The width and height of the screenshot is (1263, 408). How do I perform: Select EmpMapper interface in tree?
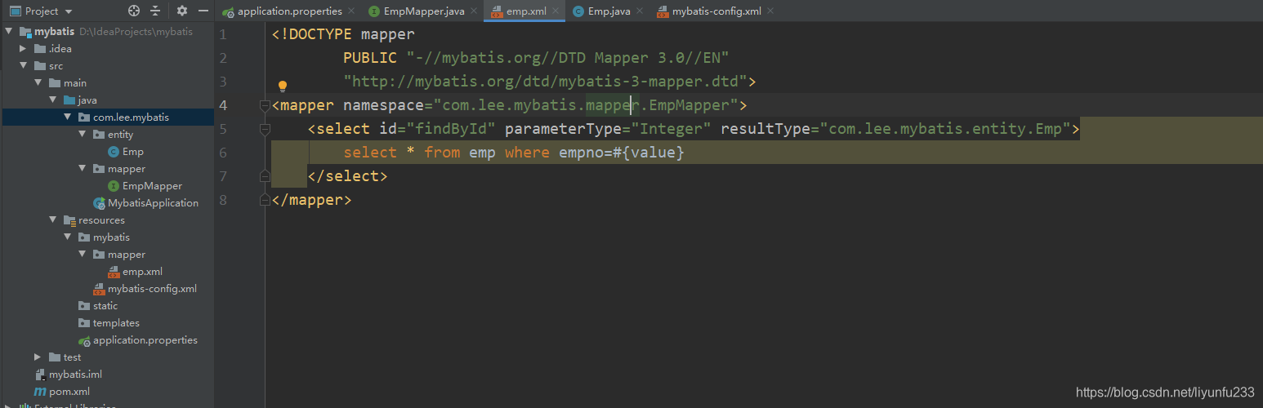(x=152, y=186)
